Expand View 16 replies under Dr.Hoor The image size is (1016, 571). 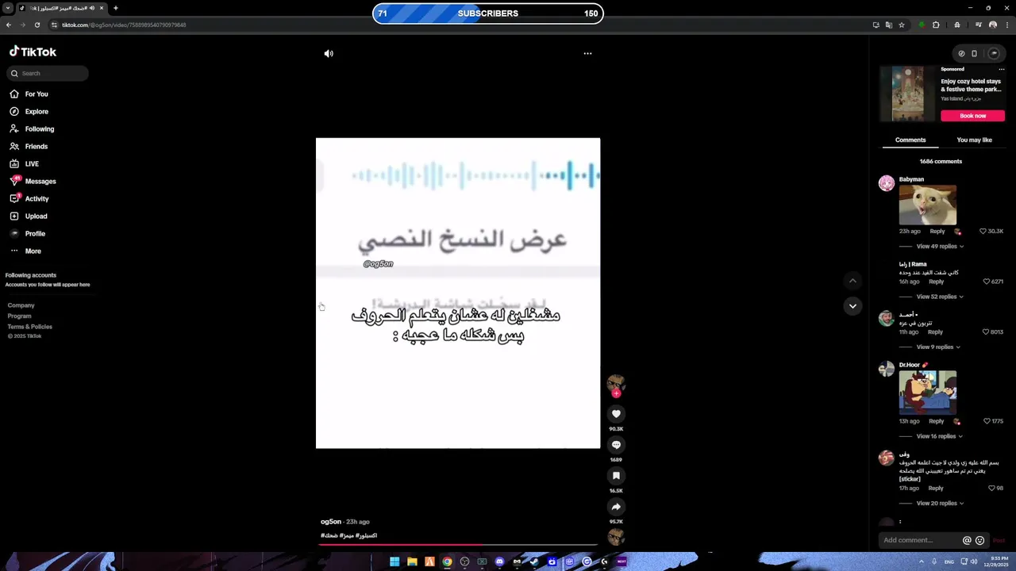[940, 436]
